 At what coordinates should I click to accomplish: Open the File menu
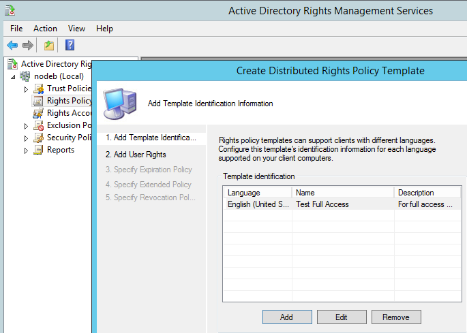(x=16, y=29)
